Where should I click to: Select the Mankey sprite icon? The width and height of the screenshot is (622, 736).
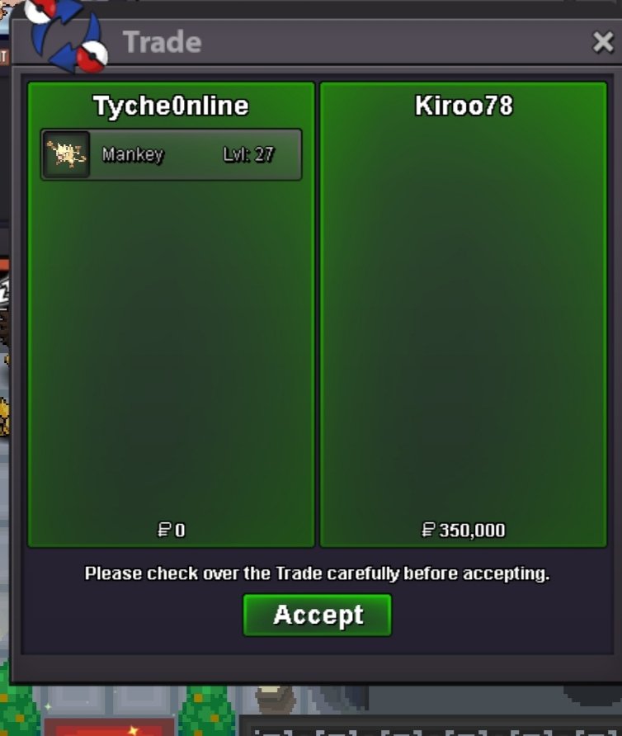66,154
